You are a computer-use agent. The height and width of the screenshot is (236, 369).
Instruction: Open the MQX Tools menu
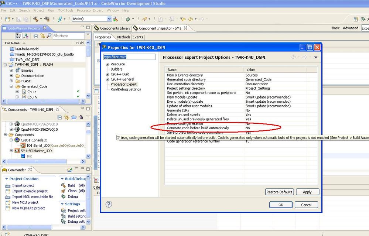click(x=65, y=10)
